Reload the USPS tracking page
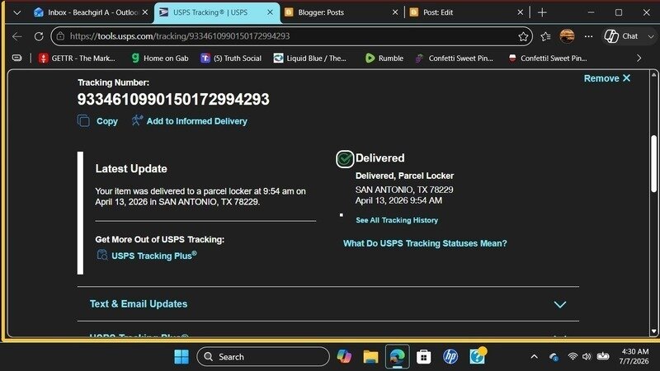 point(39,36)
